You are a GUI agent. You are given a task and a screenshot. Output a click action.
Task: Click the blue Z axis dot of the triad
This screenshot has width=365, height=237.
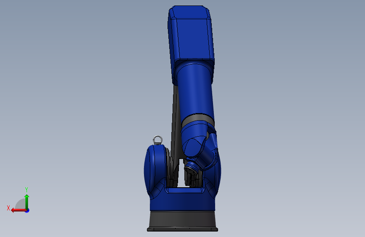coord(27,210)
